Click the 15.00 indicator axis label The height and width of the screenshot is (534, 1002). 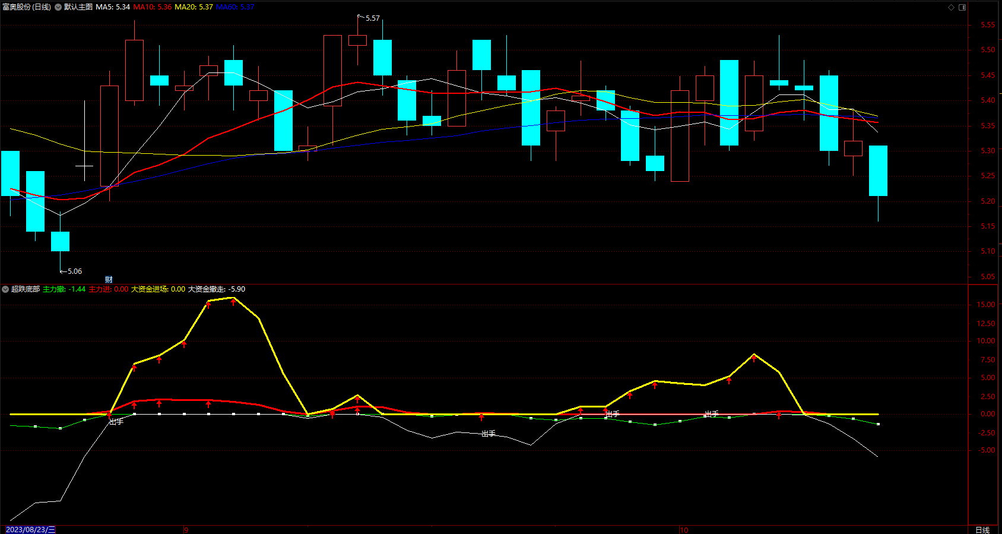click(986, 305)
